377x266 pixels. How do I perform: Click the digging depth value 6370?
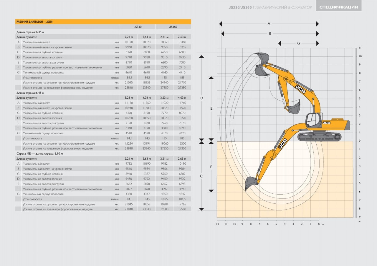coord(129,52)
